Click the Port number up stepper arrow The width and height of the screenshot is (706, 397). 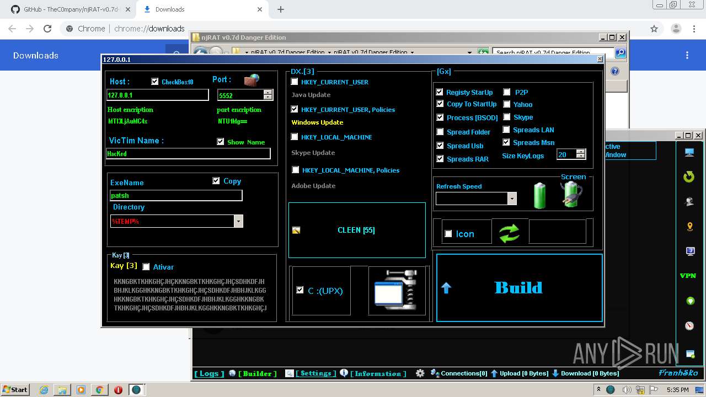click(268, 92)
